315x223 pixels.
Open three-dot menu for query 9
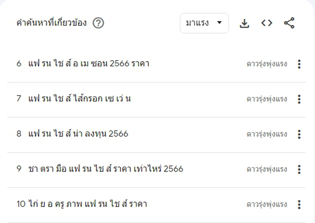299,169
